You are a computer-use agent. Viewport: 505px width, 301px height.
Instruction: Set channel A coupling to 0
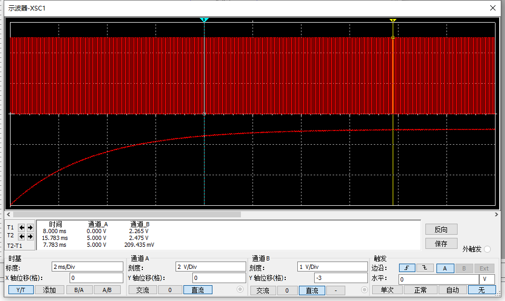(170, 290)
